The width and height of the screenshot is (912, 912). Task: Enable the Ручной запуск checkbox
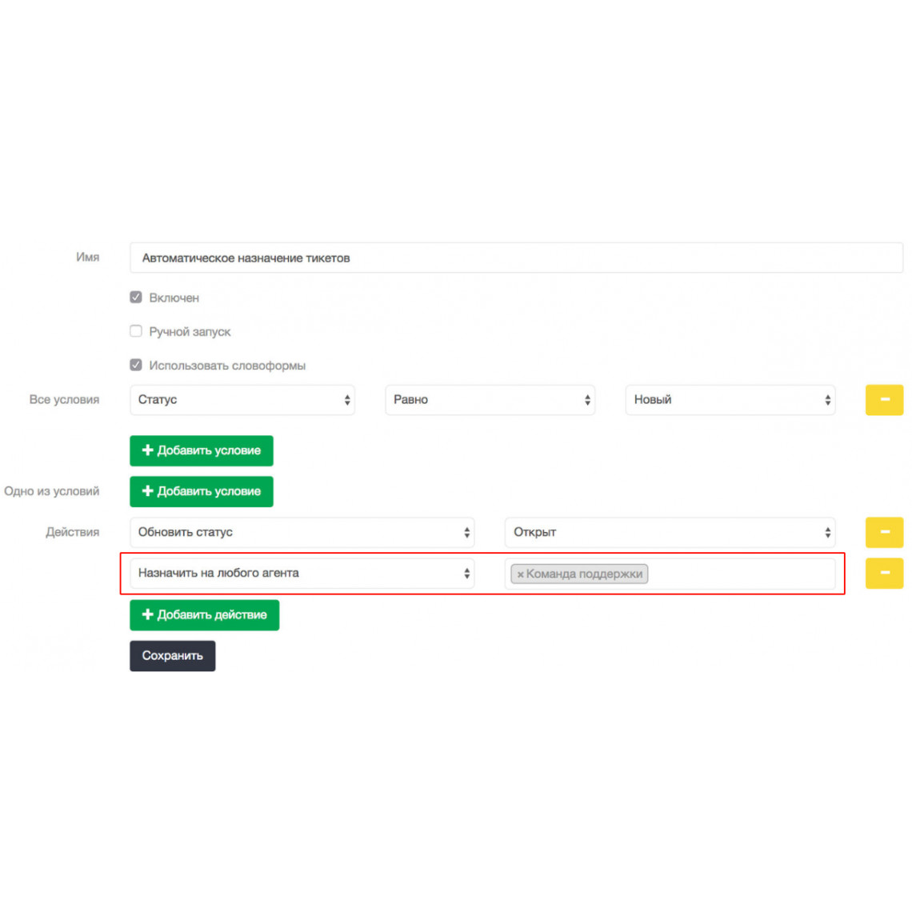(136, 331)
